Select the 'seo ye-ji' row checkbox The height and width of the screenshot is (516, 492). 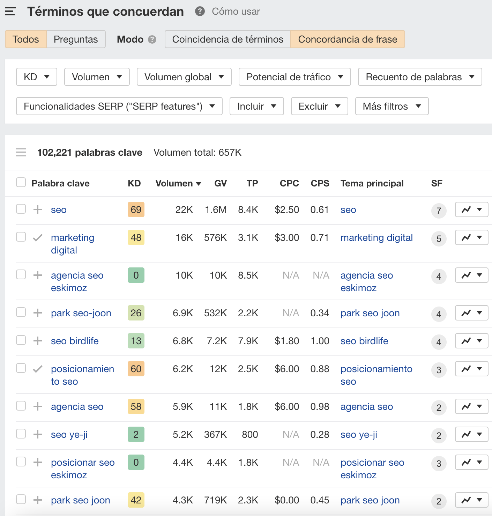(21, 434)
